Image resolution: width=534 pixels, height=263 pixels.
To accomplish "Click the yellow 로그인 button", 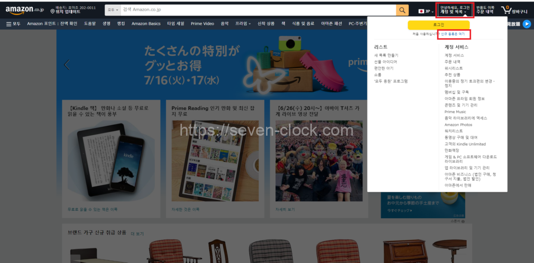I will pos(439,25).
